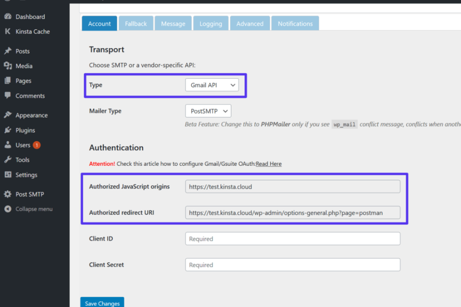Open the Type dropdown showing Gmail API

pyautogui.click(x=212, y=85)
